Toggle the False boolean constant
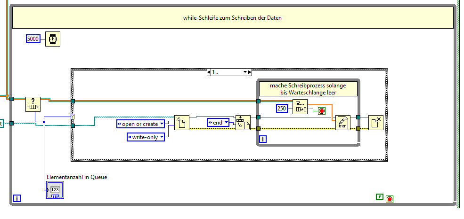The image size is (464, 219). (x=380, y=197)
